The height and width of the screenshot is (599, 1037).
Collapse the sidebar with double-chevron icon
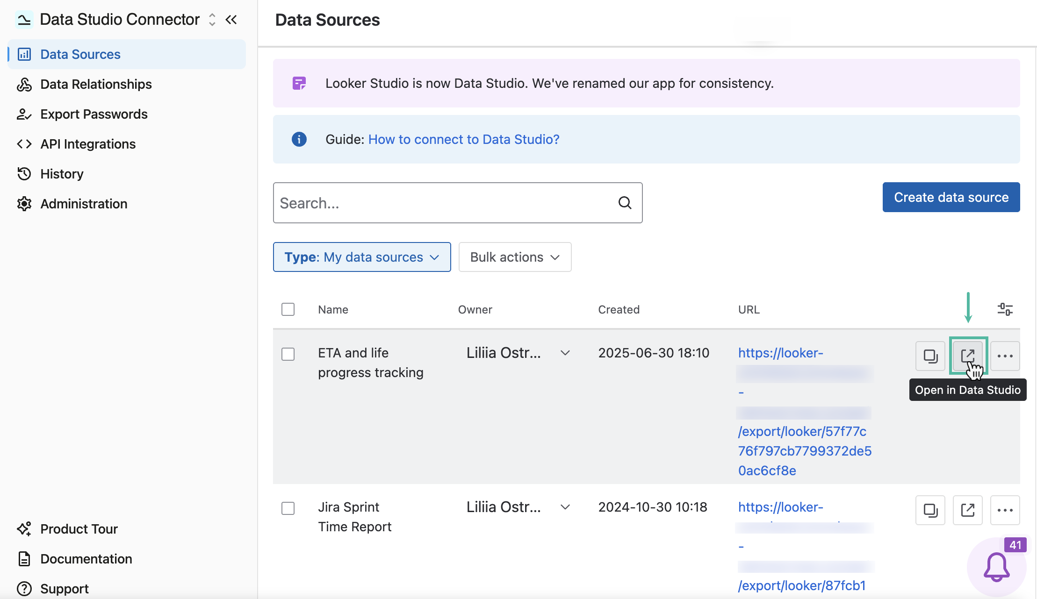click(231, 20)
